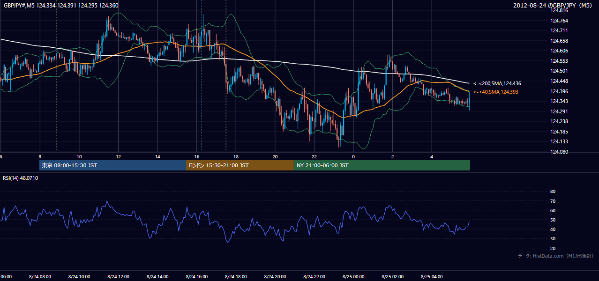Click the 8/24 14:00 date axis label
This screenshot has height=281, width=599.
pyautogui.click(x=157, y=276)
